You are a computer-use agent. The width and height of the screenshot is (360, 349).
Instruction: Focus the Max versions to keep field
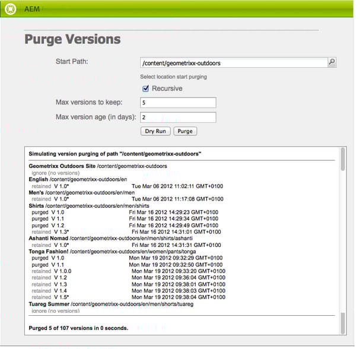(178, 103)
